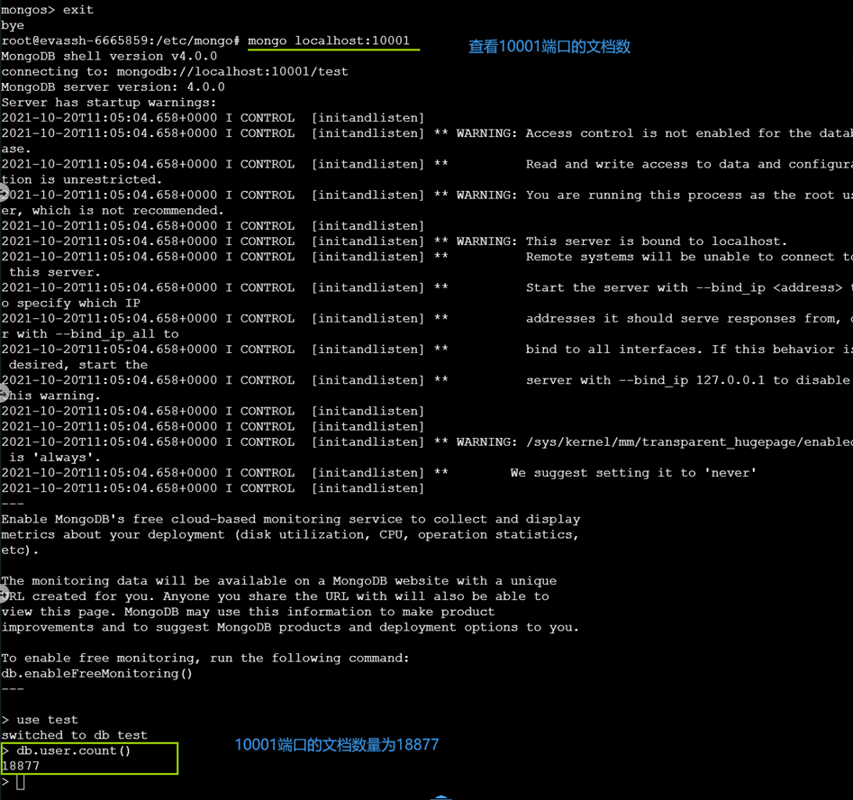Click the blue arrow at bottom center

pyautogui.click(x=440, y=795)
